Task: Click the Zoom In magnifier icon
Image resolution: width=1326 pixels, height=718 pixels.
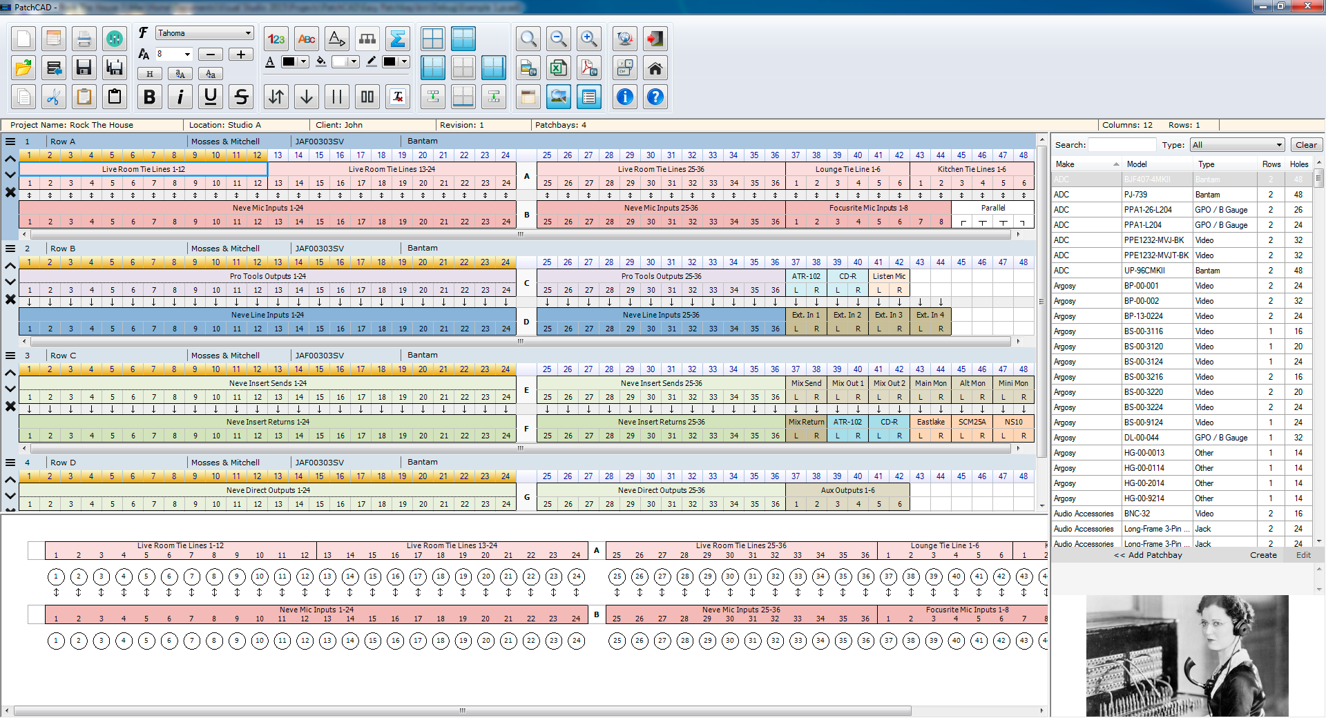Action: (588, 39)
